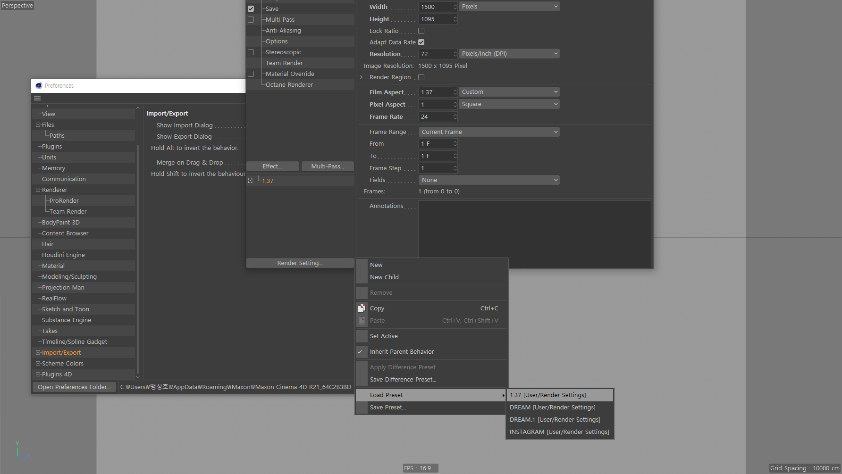Expand the Plugins 4D tree node
The height and width of the screenshot is (474, 842).
tap(38, 374)
